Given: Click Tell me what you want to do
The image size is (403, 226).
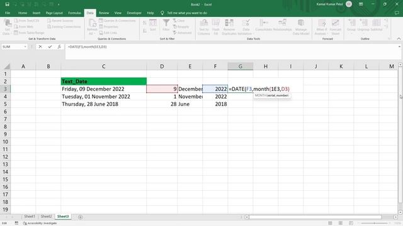Looking at the screenshot, I should pos(187,13).
